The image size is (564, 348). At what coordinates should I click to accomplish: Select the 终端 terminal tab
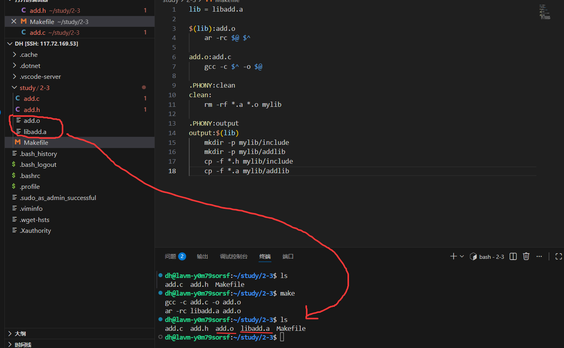point(265,256)
